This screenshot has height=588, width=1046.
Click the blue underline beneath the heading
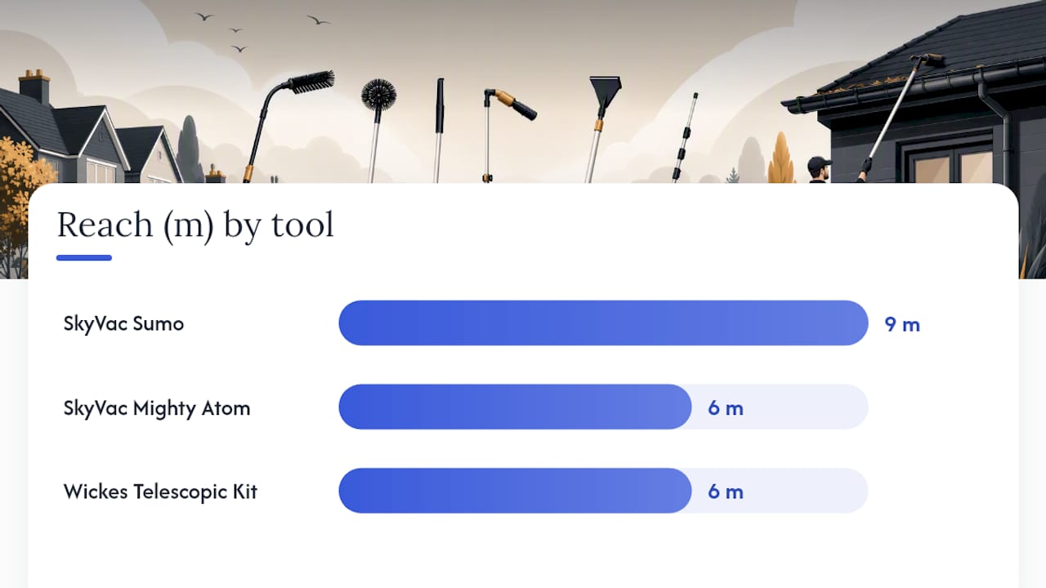click(84, 258)
